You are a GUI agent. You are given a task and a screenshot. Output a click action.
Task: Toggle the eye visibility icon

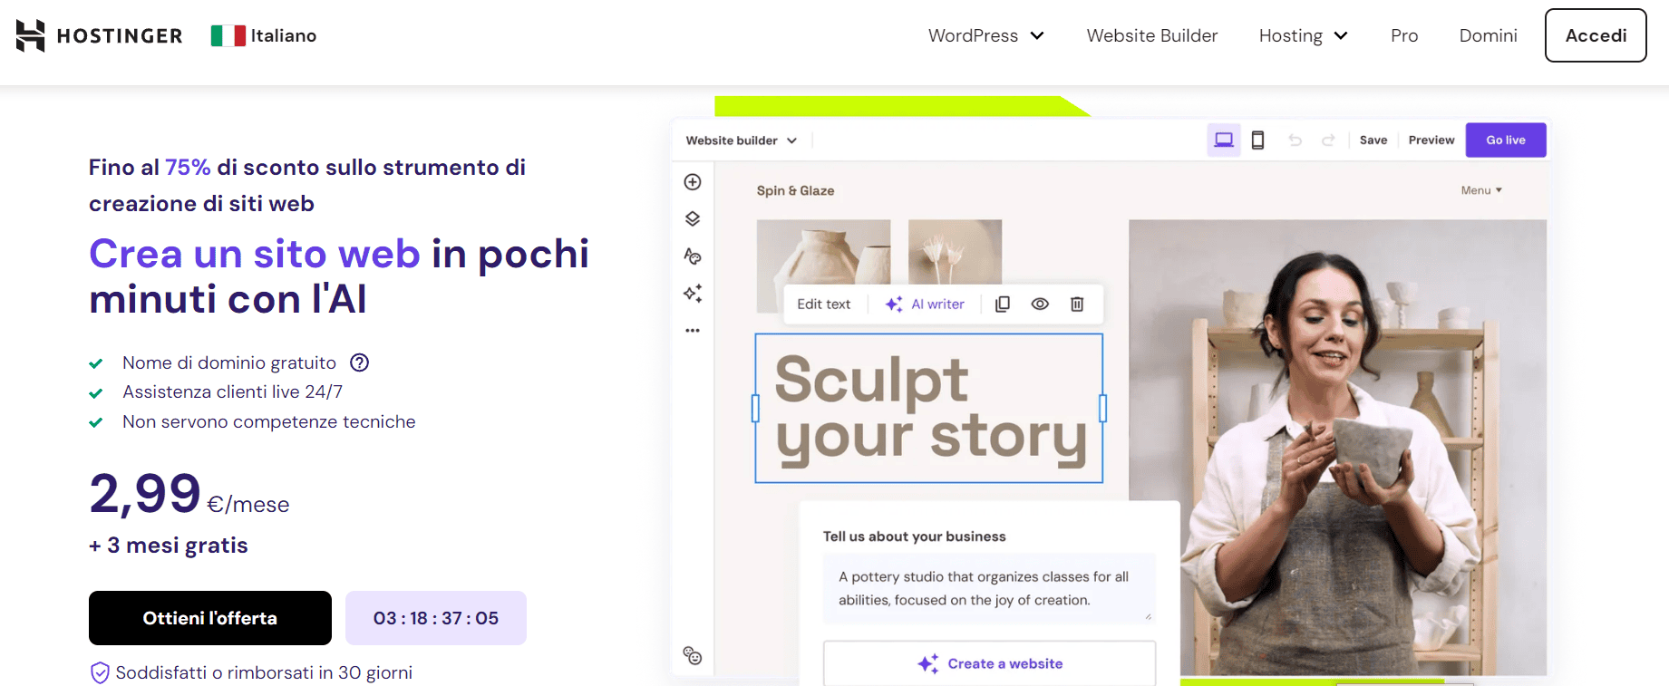coord(1040,304)
